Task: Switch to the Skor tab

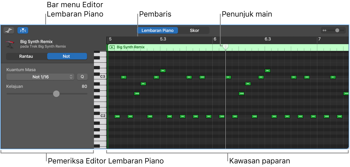Action: point(194,30)
